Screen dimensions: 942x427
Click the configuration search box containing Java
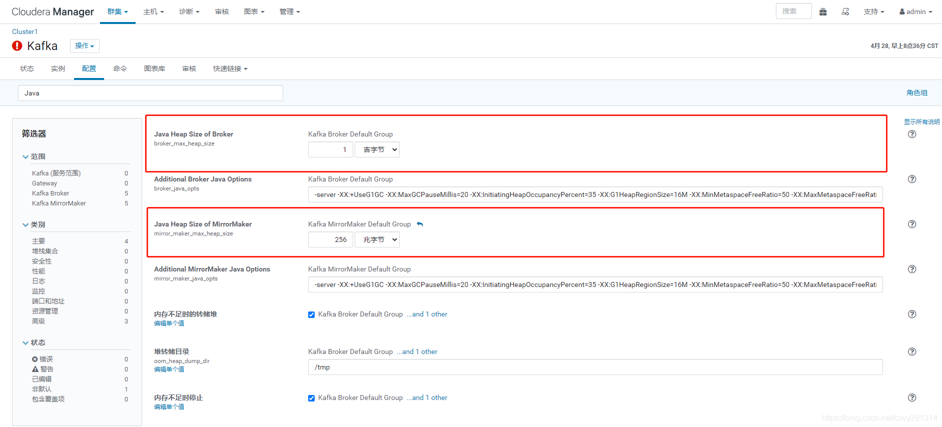(151, 93)
